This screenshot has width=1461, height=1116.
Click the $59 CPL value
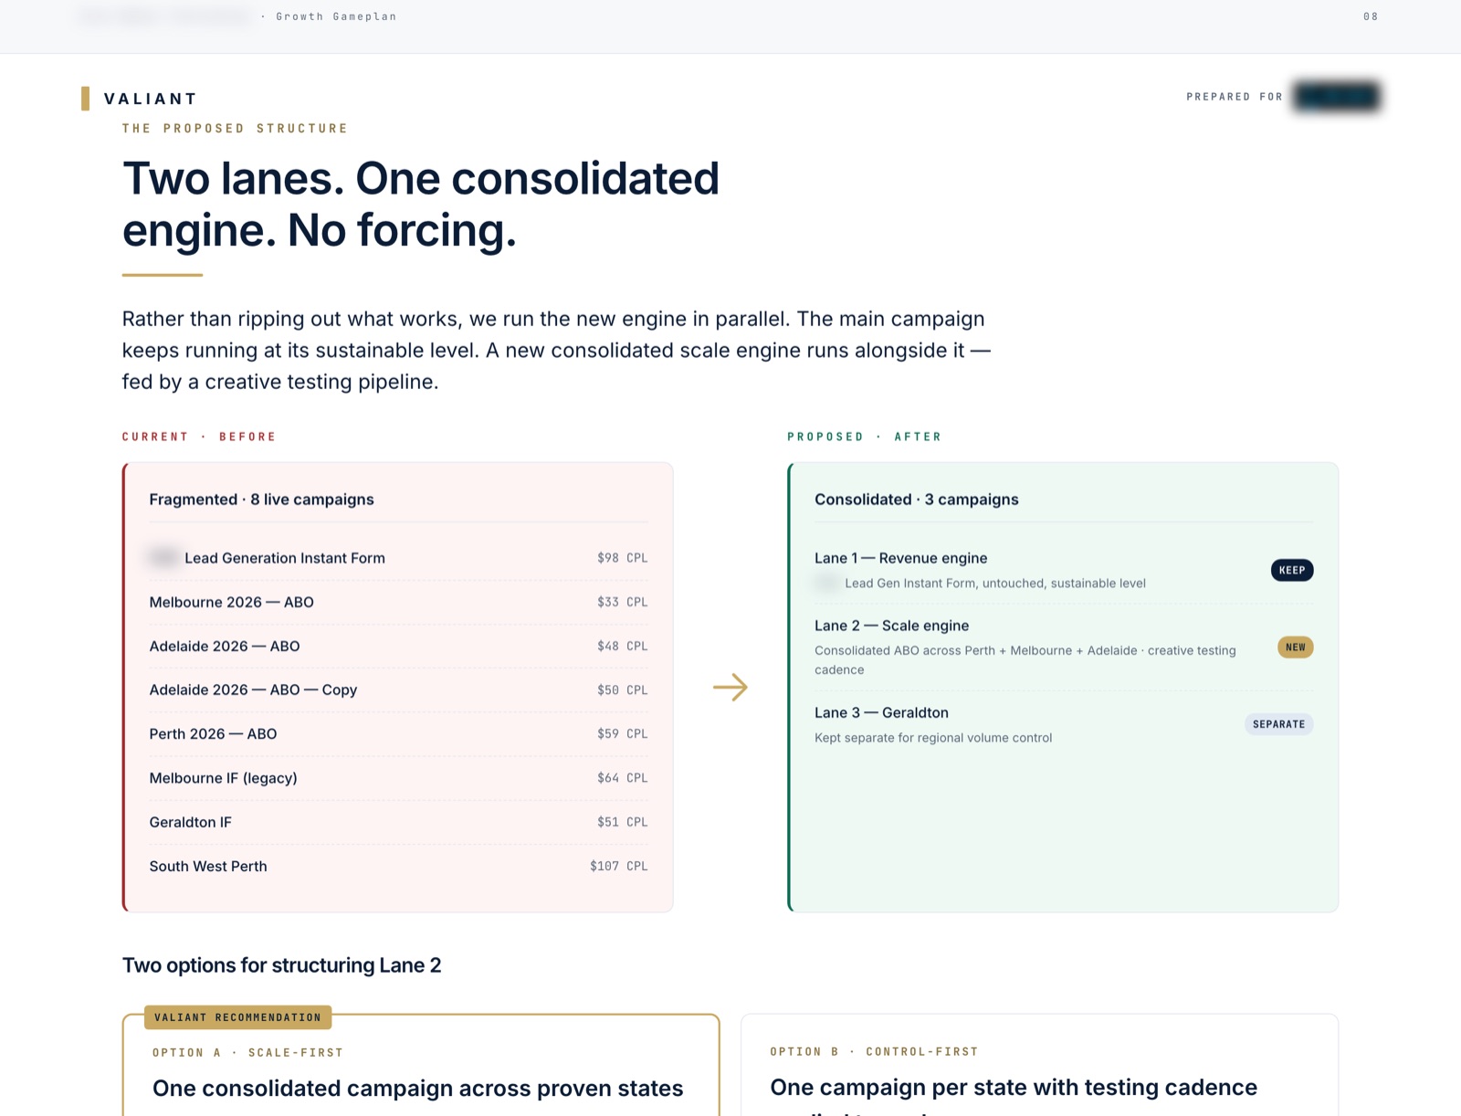(x=623, y=733)
